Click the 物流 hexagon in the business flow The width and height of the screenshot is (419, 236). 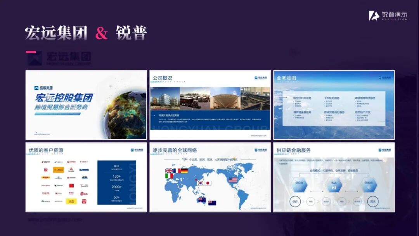[x=334, y=184]
